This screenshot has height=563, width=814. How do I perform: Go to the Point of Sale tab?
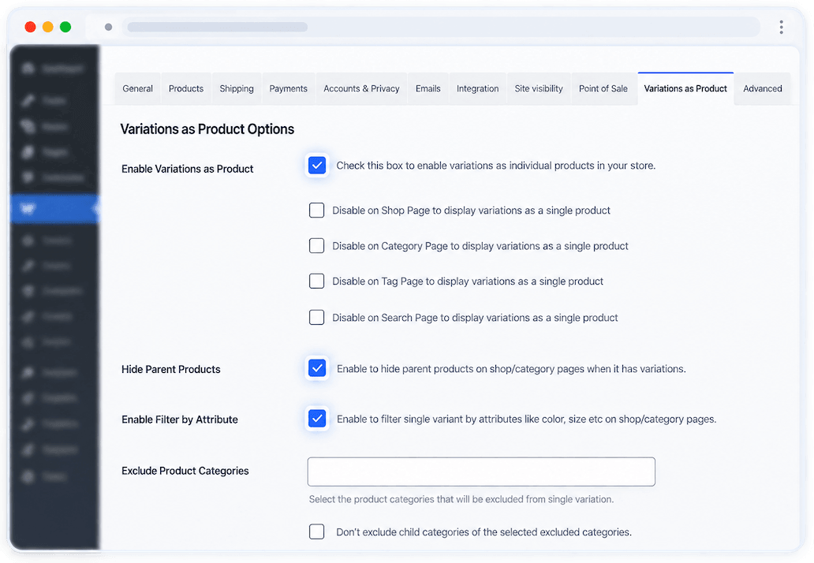click(603, 89)
